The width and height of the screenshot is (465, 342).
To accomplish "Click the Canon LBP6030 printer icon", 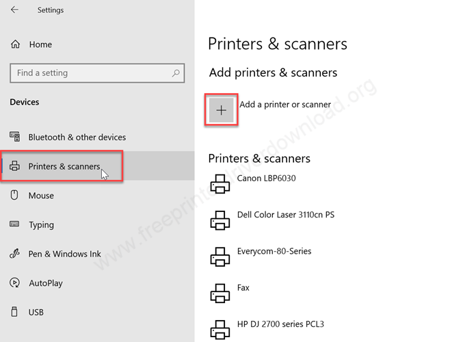I will (x=220, y=184).
